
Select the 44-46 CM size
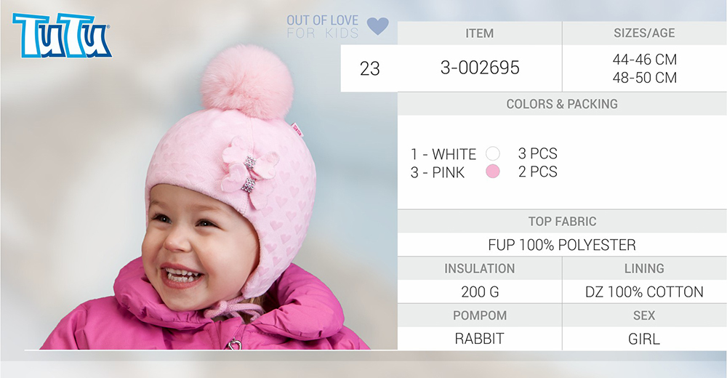[644, 60]
